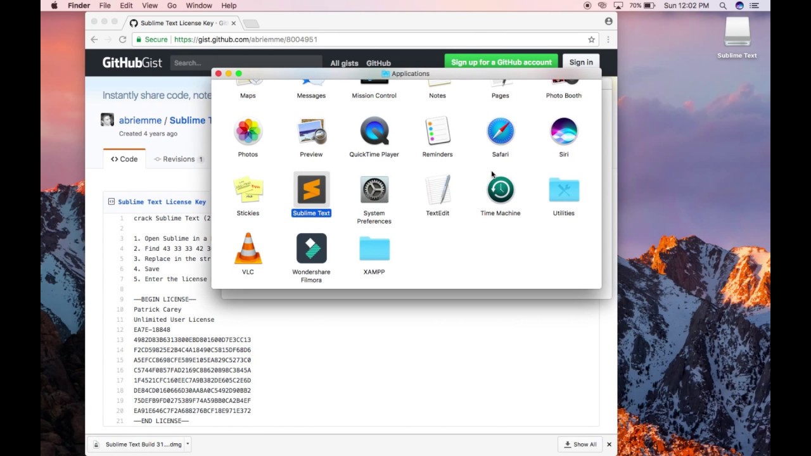Launch QuickTime Player from Applications
The width and height of the screenshot is (811, 456).
pyautogui.click(x=374, y=132)
